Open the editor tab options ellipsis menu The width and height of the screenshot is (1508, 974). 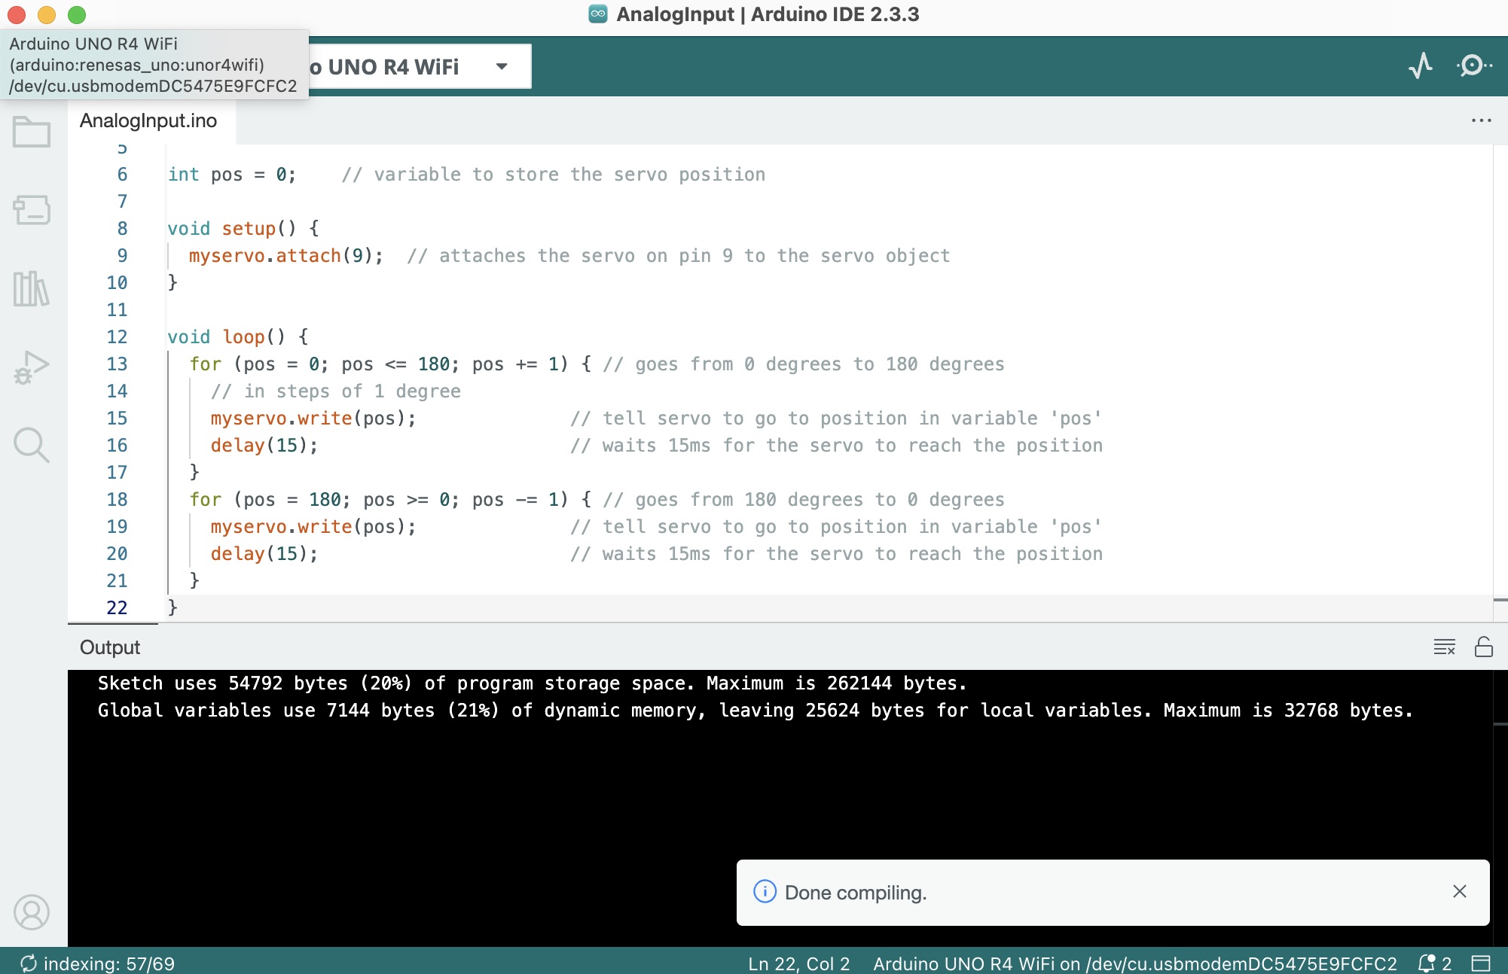(x=1481, y=120)
